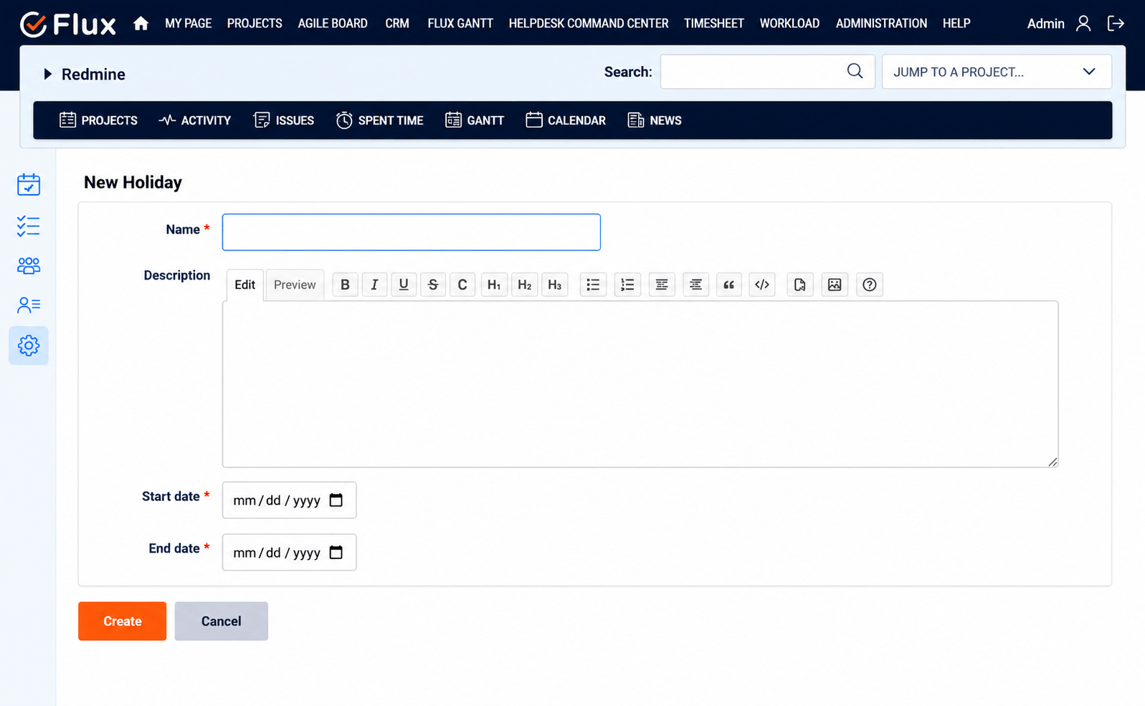The height and width of the screenshot is (706, 1145).
Task: Click the Admin username link
Action: (1045, 24)
